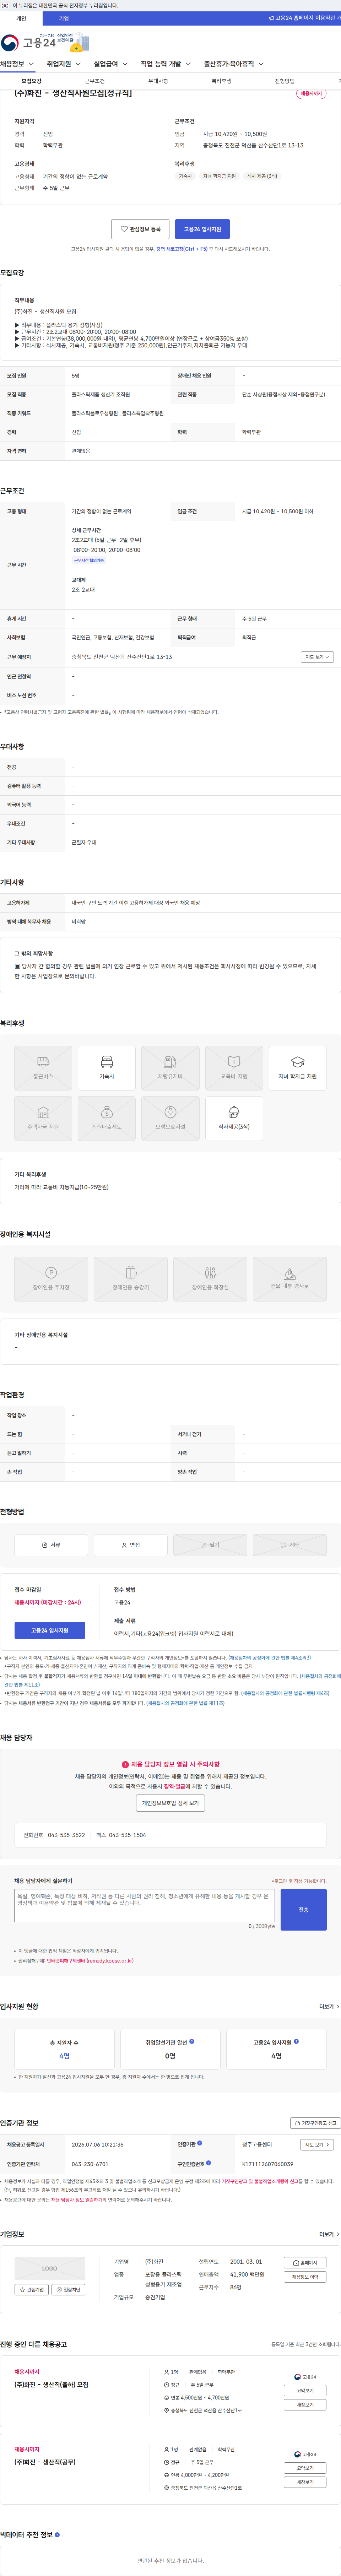Jump to the 복리후생 section tab
The width and height of the screenshot is (341, 2576).
221,81
